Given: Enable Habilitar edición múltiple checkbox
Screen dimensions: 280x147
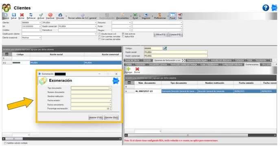Looking at the screenshot, I should pos(5,143).
